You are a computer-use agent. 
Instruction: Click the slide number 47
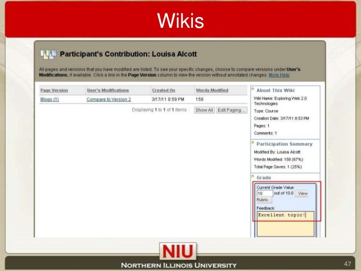point(347,263)
